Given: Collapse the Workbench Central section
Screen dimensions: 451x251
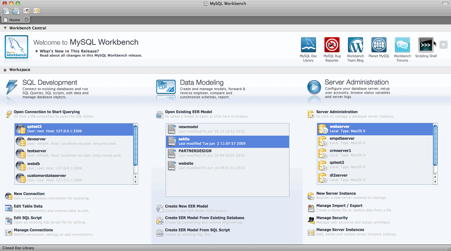Looking at the screenshot, I should tap(5, 28).
